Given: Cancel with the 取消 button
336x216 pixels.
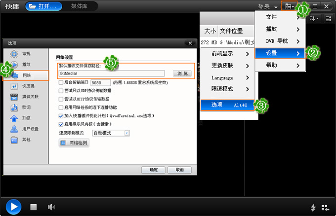Looking at the screenshot, I should coord(179,170).
